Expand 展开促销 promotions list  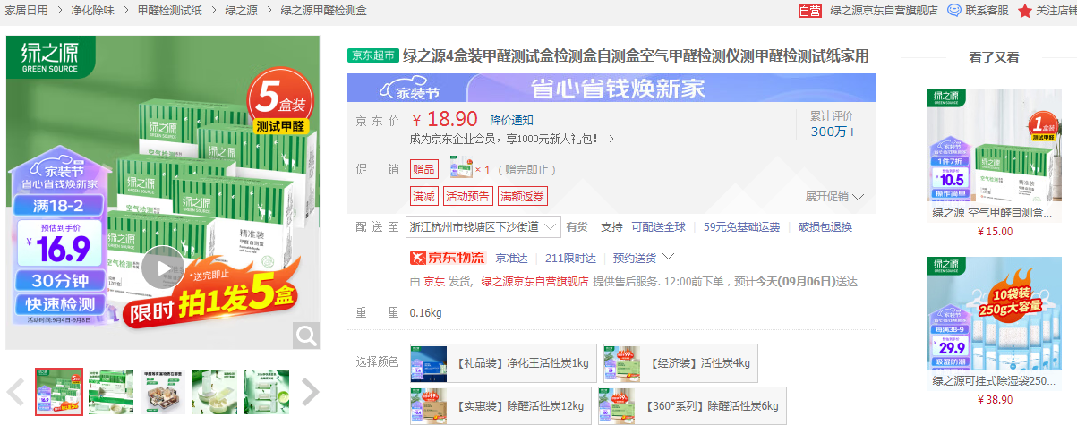pos(834,197)
